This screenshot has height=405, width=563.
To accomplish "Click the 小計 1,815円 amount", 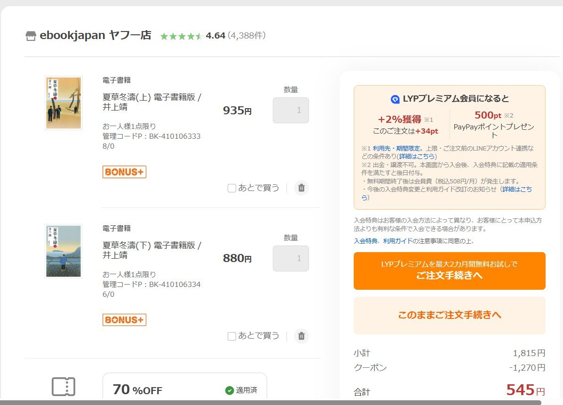I will (x=529, y=353).
